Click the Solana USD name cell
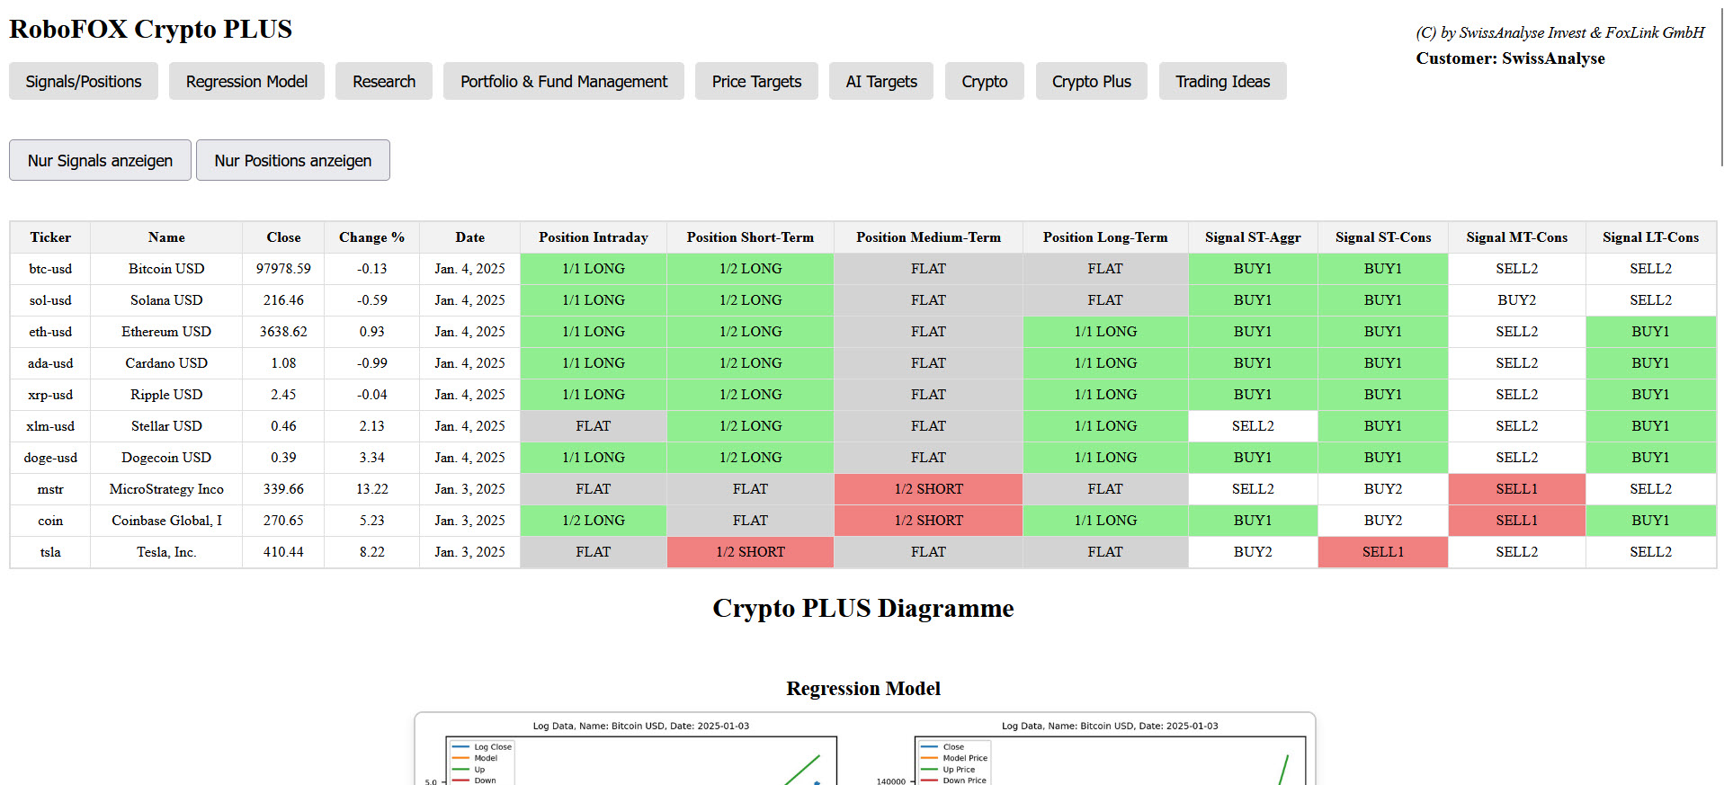This screenshot has width=1724, height=785. pyautogui.click(x=166, y=300)
